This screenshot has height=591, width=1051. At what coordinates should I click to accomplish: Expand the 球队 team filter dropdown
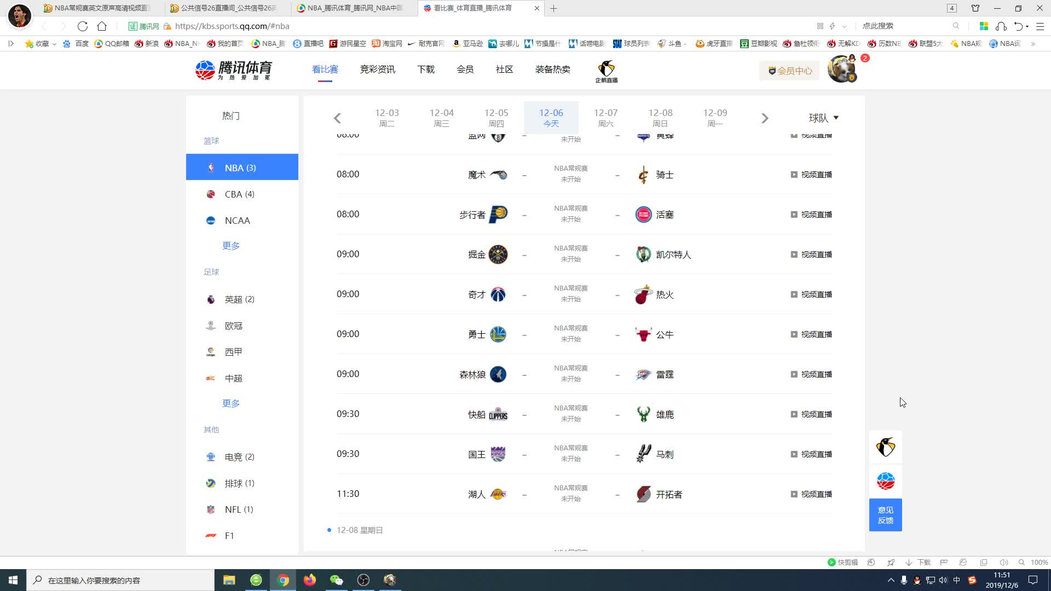[x=823, y=118]
